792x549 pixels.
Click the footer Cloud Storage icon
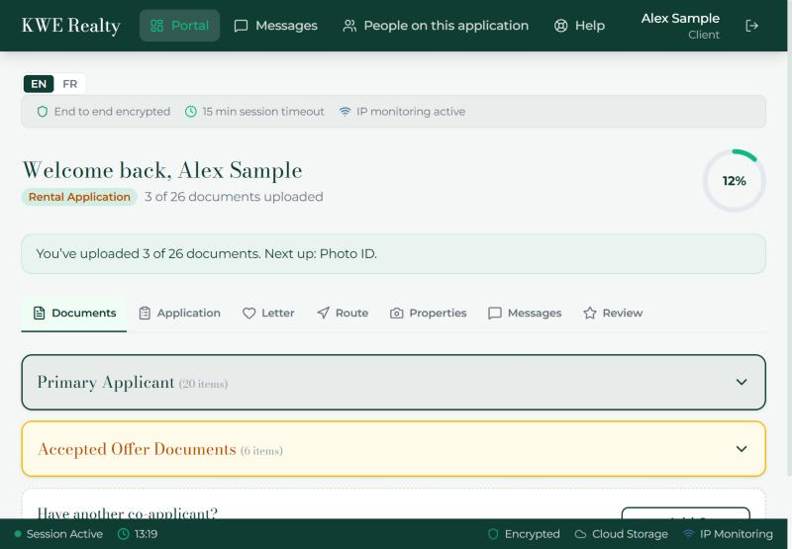(581, 534)
